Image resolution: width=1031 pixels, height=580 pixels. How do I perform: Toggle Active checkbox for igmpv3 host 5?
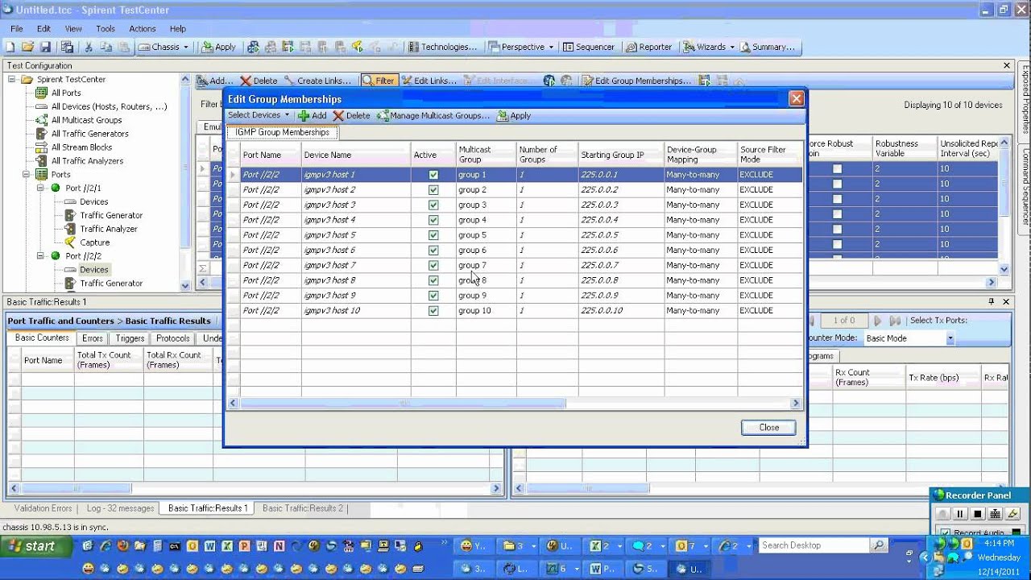pyautogui.click(x=433, y=235)
